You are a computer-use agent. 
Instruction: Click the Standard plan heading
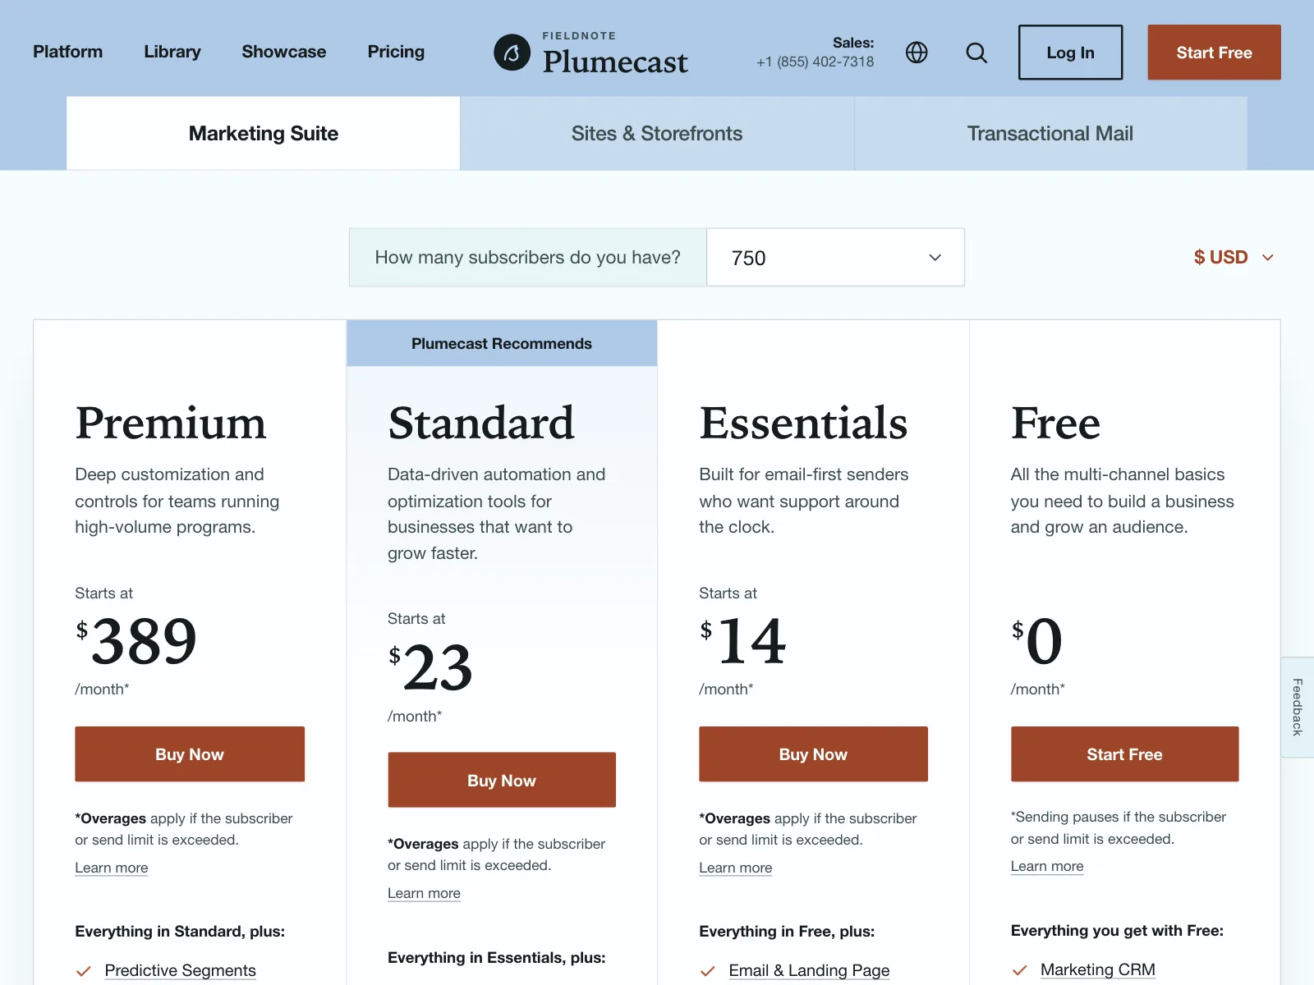[x=481, y=423]
